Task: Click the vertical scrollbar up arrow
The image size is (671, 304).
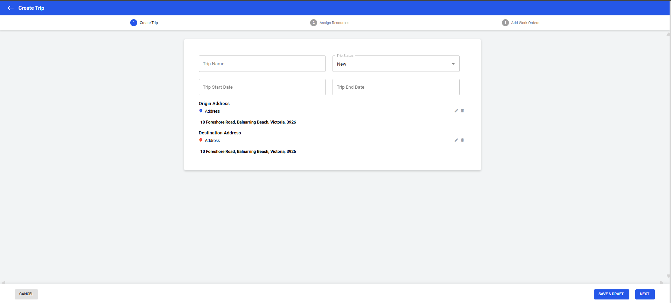Action: point(668,34)
